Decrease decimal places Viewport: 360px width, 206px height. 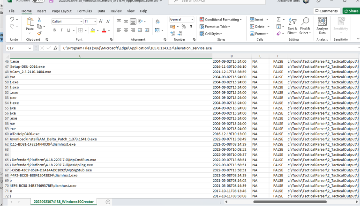[x=180, y=34]
